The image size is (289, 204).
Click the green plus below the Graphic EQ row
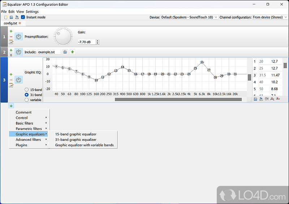pyautogui.click(x=11, y=106)
